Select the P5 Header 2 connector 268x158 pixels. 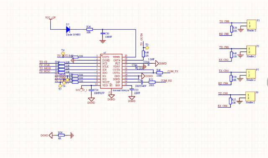(251, 50)
